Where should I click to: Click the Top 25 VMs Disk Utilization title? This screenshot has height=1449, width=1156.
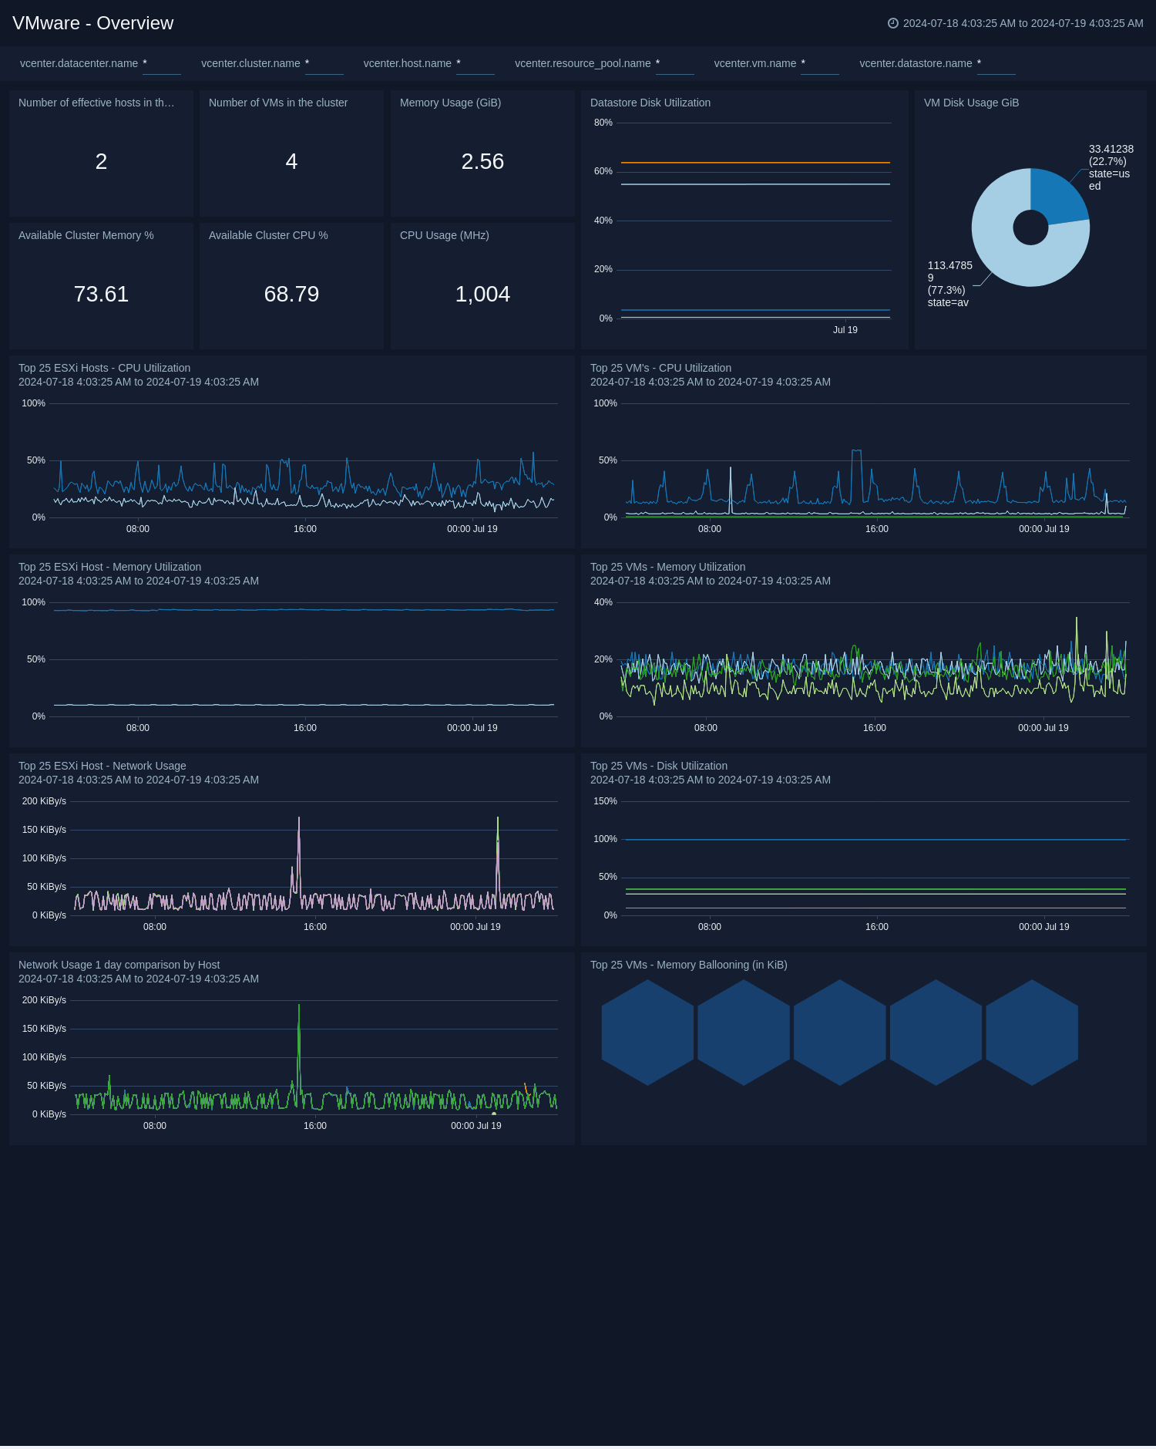(659, 766)
